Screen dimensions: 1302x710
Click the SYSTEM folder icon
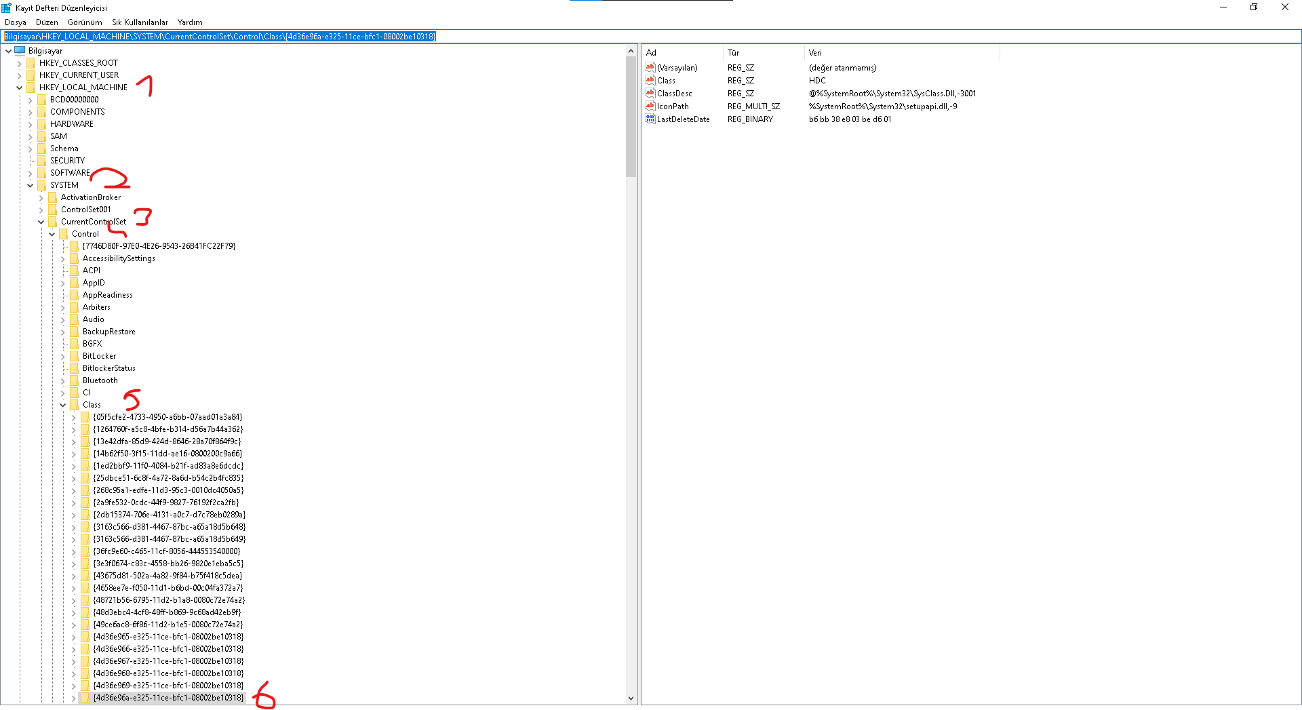pyautogui.click(x=41, y=185)
